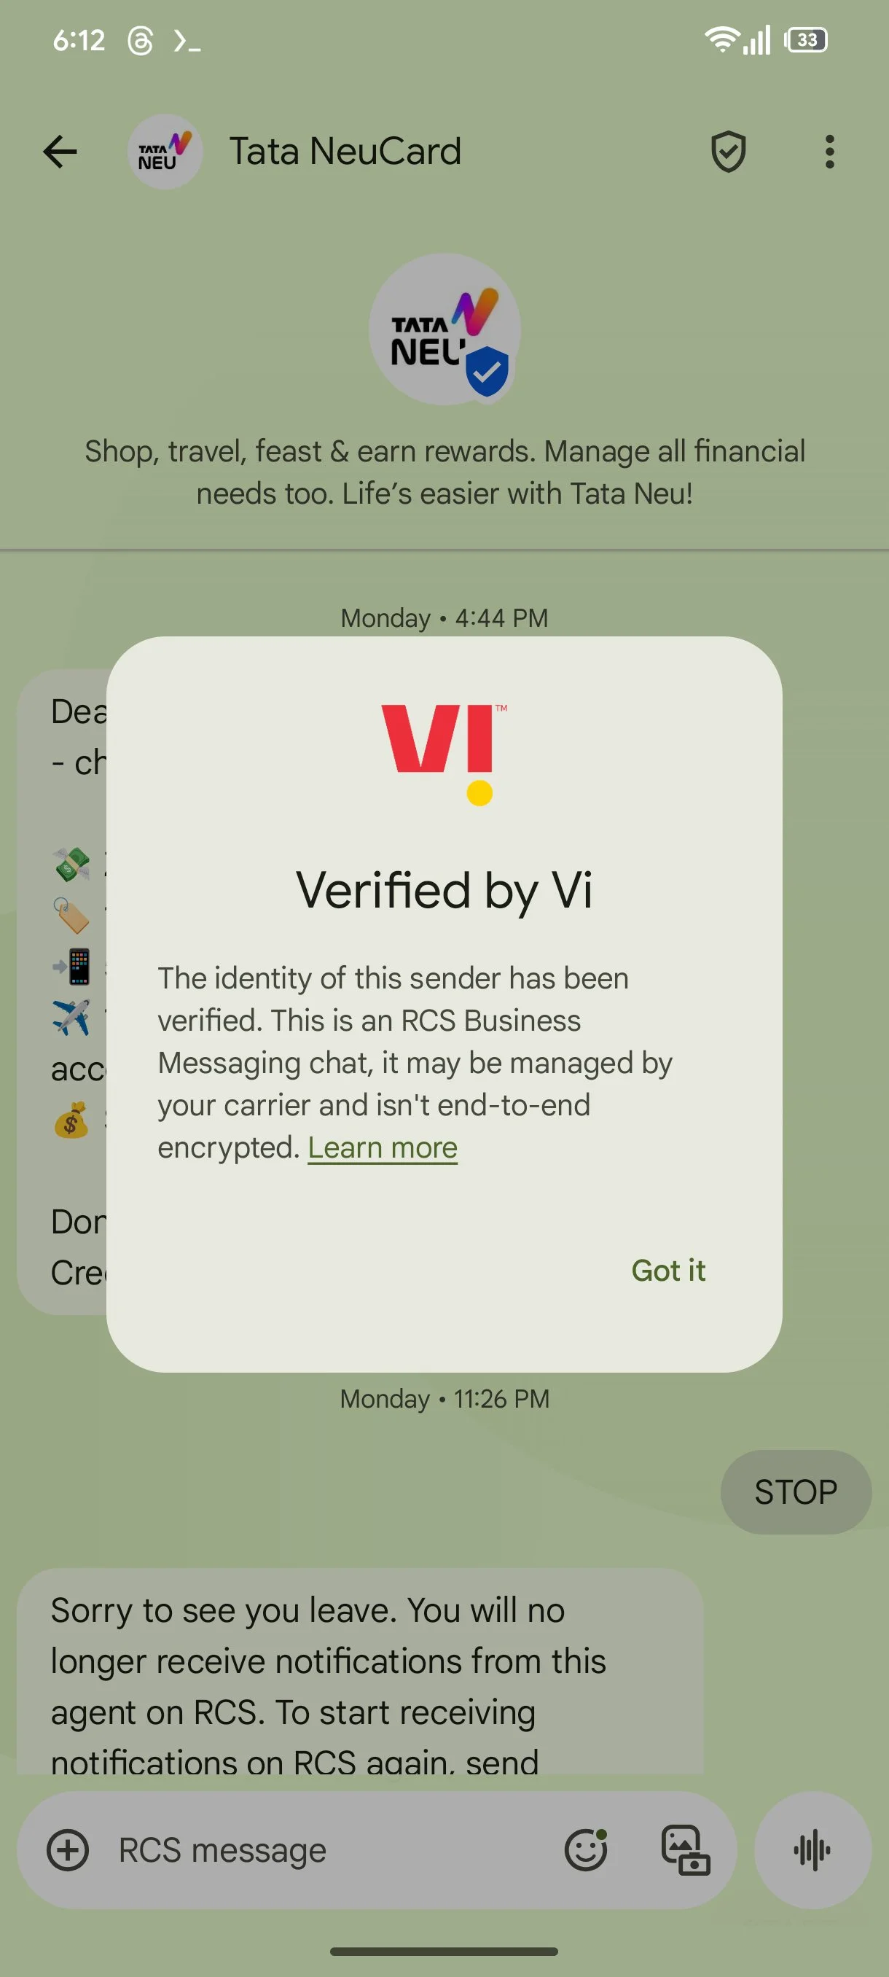Tap the sent STOP message bubble
889x1977 pixels.
pos(796,1492)
